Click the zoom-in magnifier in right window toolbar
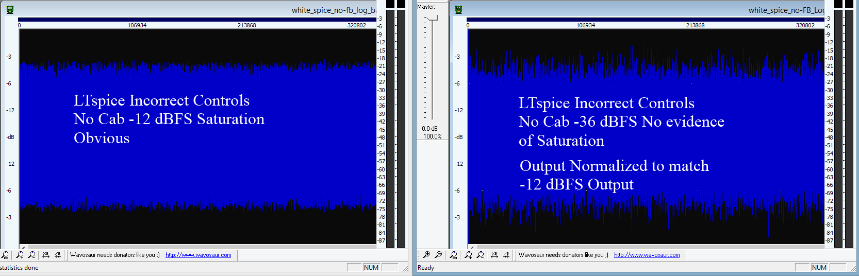859x276 pixels. [x=426, y=255]
